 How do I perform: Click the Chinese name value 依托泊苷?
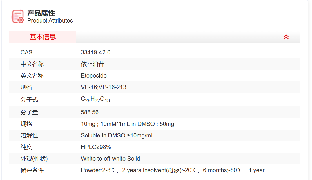pyautogui.click(x=92, y=64)
